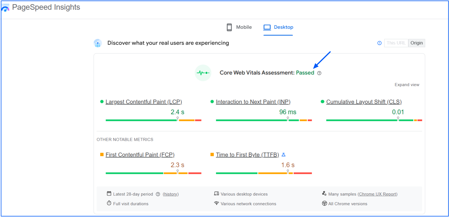This screenshot has height=217, width=449.
Task: Open the history link
Action: coord(171,194)
